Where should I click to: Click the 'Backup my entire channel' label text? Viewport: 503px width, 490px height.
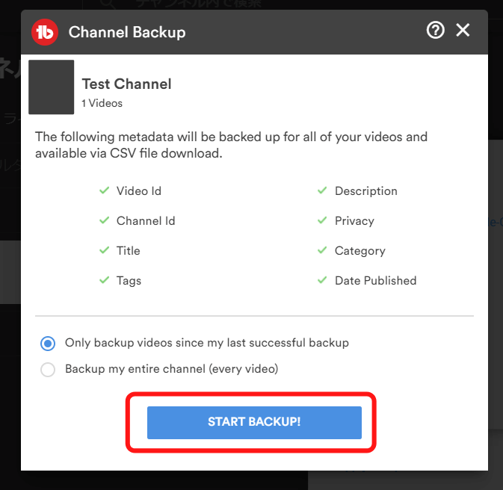172,369
